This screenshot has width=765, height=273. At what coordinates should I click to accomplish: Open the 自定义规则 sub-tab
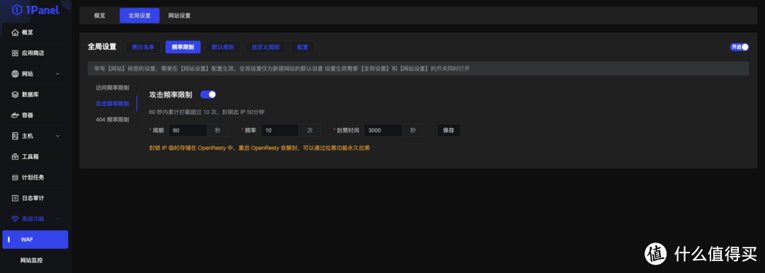click(x=266, y=47)
